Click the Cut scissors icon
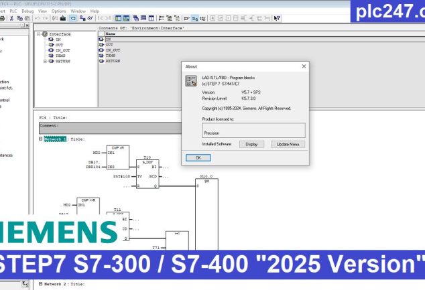425x290 pixels. click(11, 18)
